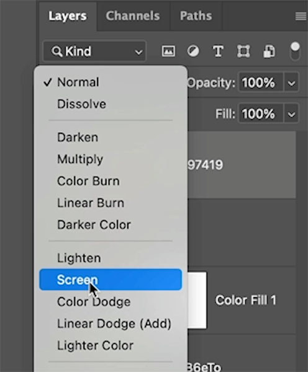
Task: Select the Color Fill 1 layer name
Action: [x=246, y=300]
